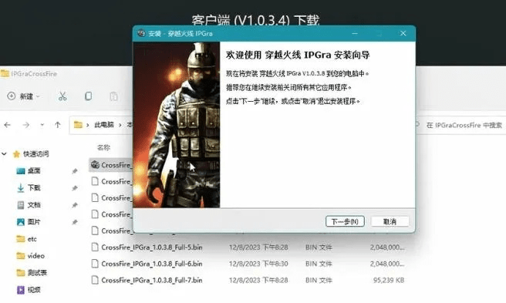Open the 新建 menu in File Explorer
This screenshot has width=506, height=303.
point(24,96)
